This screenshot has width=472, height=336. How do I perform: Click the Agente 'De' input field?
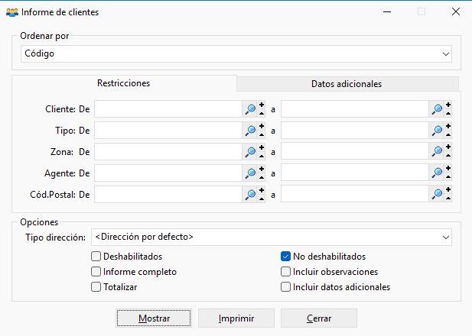(168, 173)
